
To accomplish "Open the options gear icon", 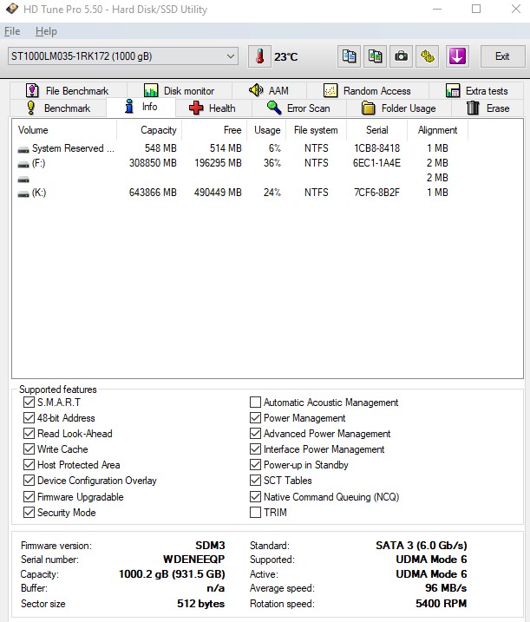I will pos(428,56).
